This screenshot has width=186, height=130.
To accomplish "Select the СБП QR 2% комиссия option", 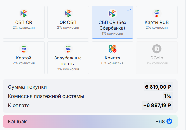I will pos(24,22).
